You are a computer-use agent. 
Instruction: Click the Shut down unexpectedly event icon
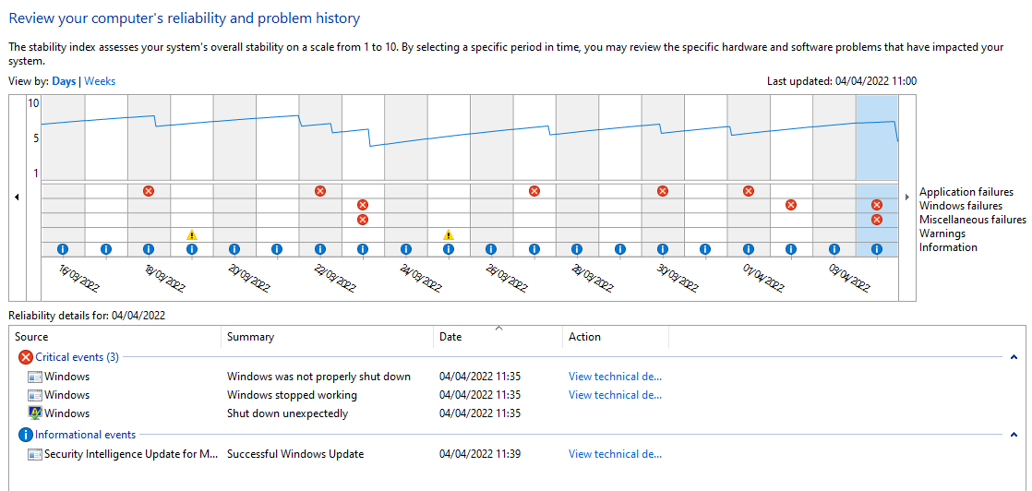tap(35, 413)
